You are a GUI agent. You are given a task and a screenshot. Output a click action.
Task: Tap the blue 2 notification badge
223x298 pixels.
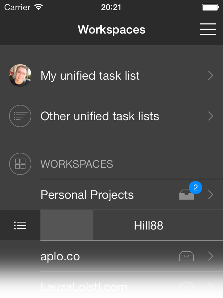click(195, 188)
